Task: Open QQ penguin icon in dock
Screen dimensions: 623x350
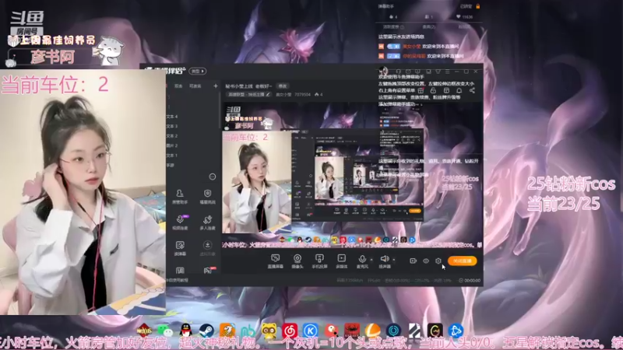Action: click(x=185, y=330)
